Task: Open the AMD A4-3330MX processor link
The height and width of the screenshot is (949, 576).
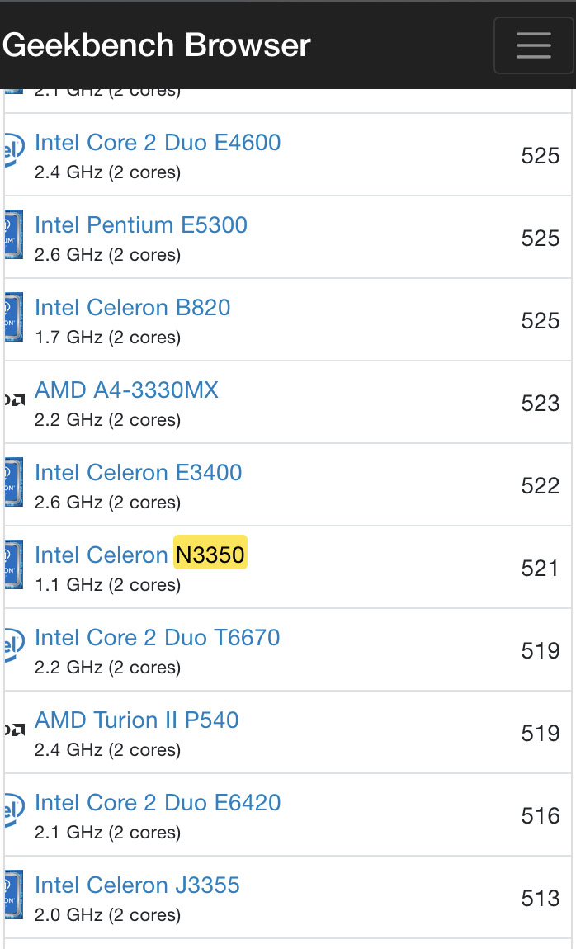Action: pyautogui.click(x=126, y=390)
